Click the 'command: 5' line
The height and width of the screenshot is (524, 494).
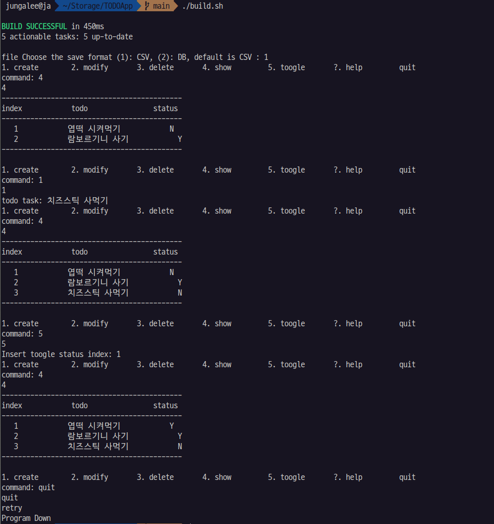point(23,334)
